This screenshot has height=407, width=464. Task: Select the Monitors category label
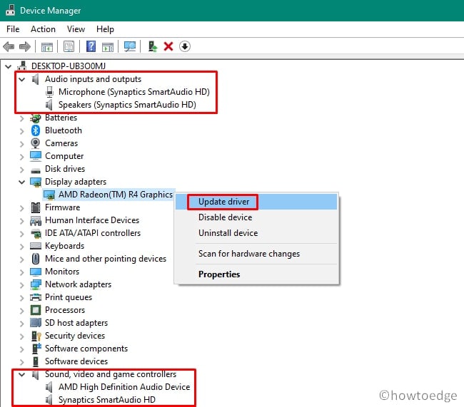pyautogui.click(x=62, y=272)
